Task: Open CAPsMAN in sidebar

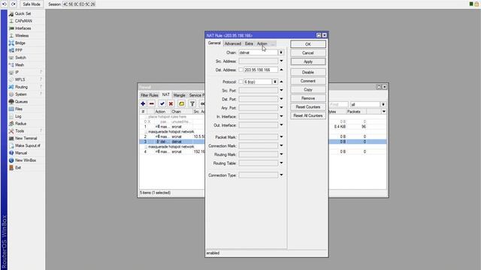Action: (23, 21)
